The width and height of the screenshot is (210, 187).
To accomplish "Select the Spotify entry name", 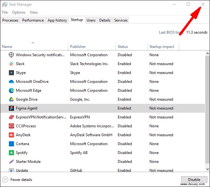I will pos(22,153).
